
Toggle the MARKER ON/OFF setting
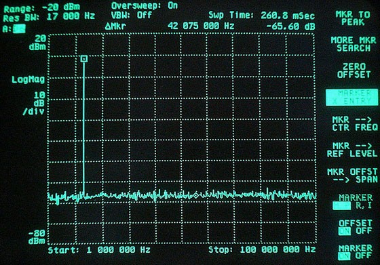355,252
